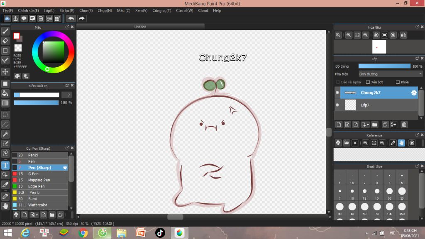Choose brush size 25 preset
The height and width of the screenshot is (239, 425).
coord(402,193)
